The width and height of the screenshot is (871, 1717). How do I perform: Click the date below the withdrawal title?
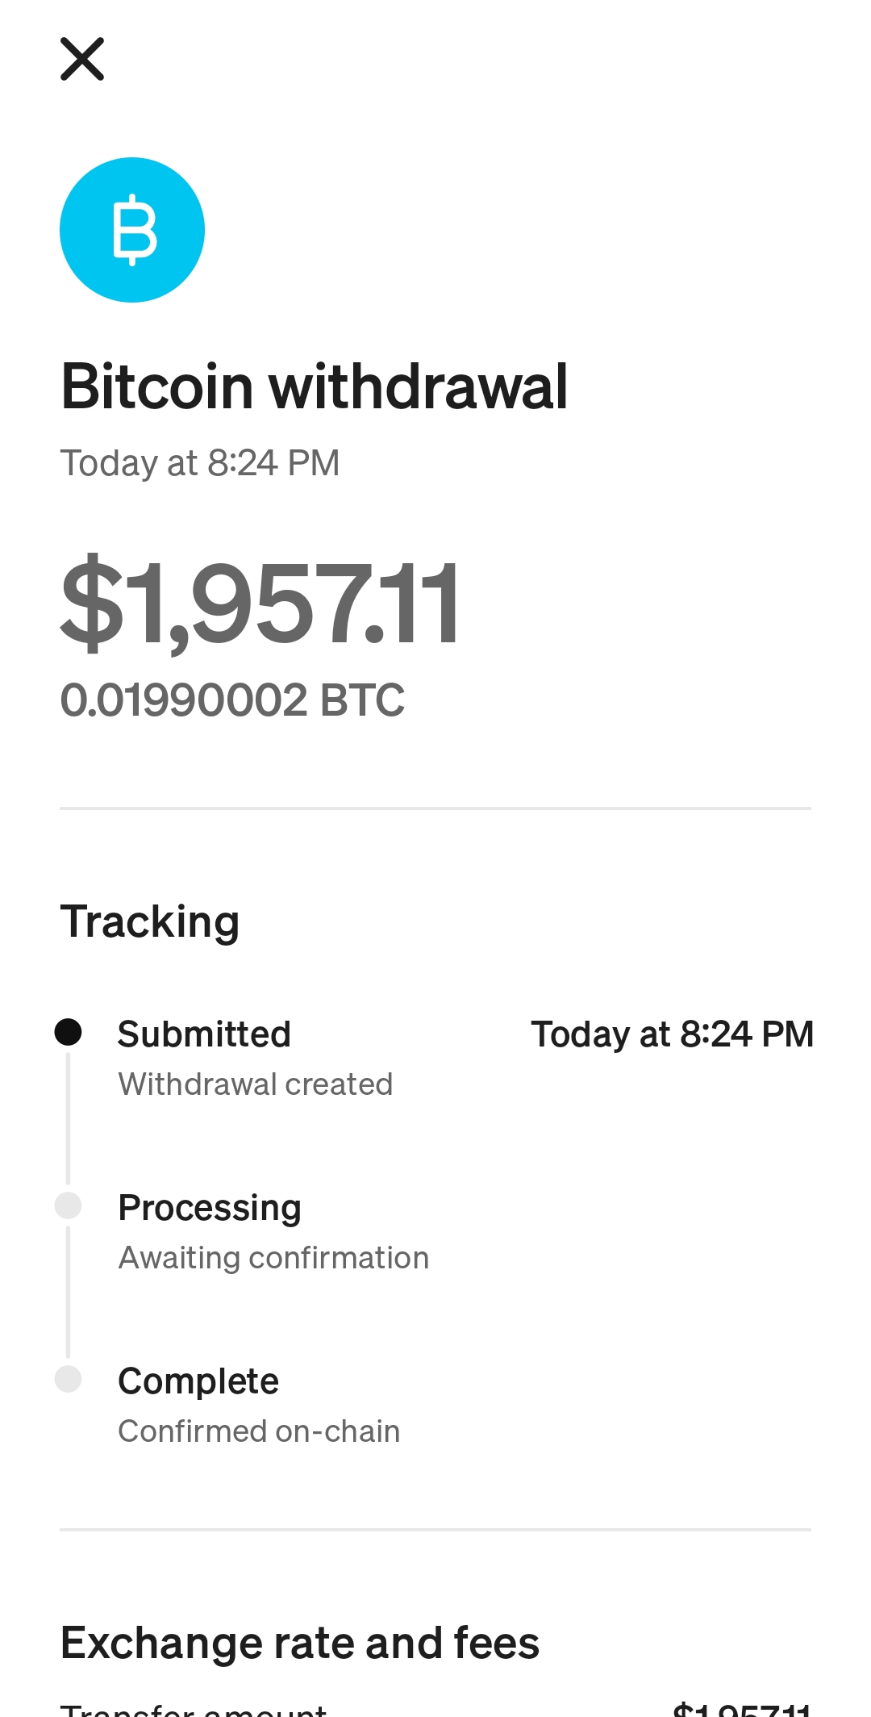200,463
